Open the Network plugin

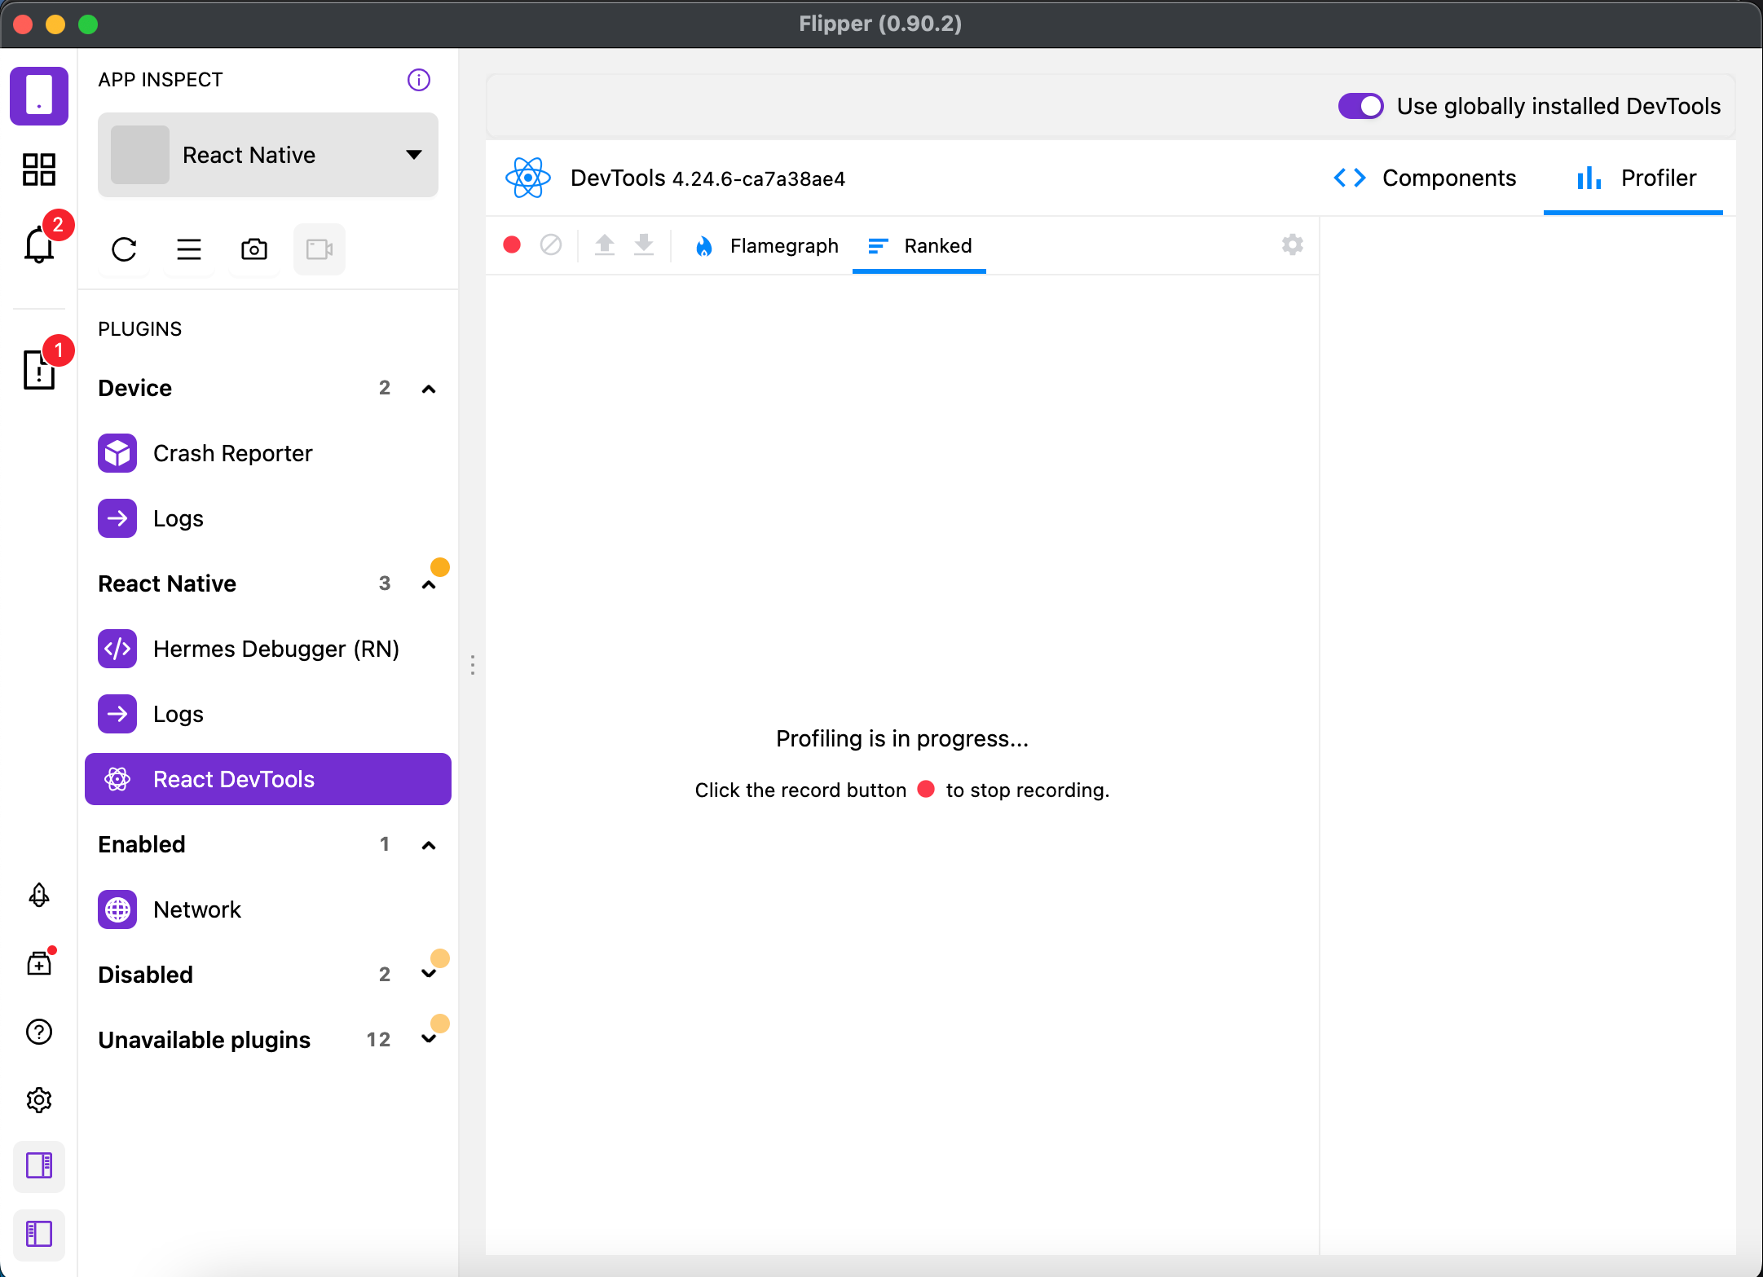(x=268, y=909)
